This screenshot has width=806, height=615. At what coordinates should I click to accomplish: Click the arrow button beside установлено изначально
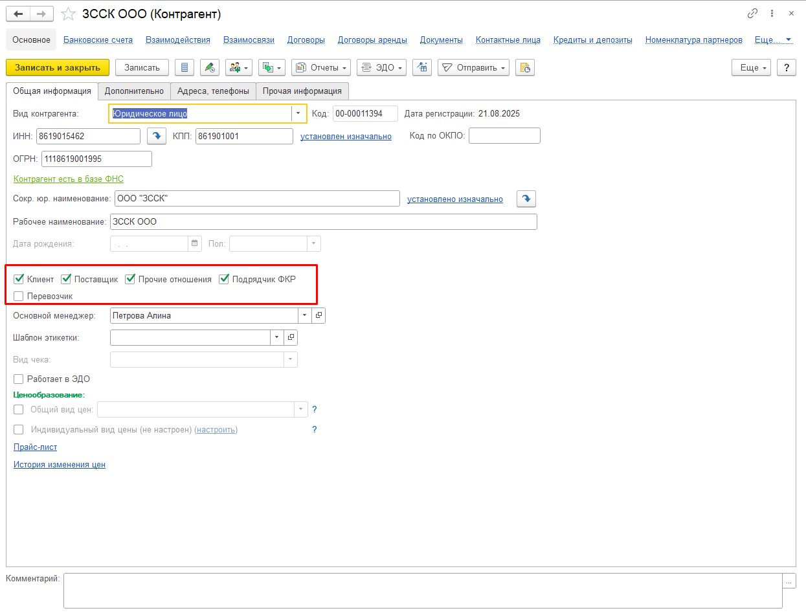(x=526, y=199)
